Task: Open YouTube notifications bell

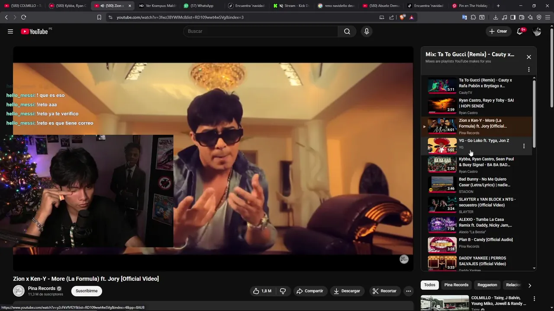Action: (520, 31)
